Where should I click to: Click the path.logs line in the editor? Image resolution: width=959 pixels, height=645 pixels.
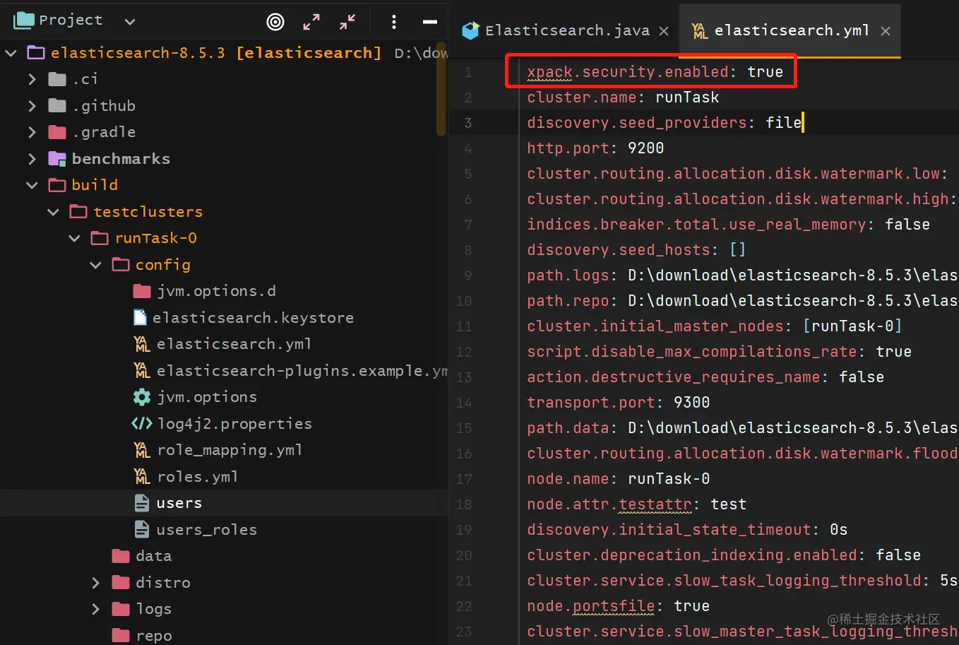(x=742, y=276)
